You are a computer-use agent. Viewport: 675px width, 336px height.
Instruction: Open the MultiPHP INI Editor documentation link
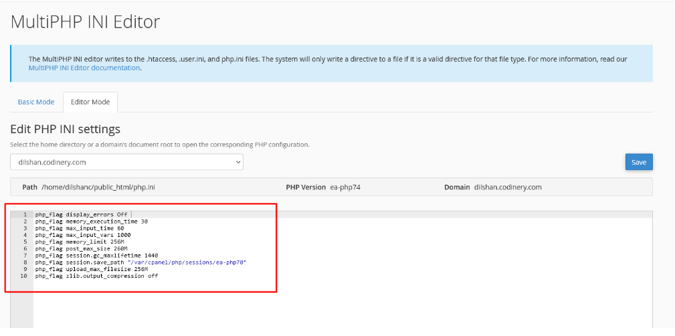tap(84, 68)
